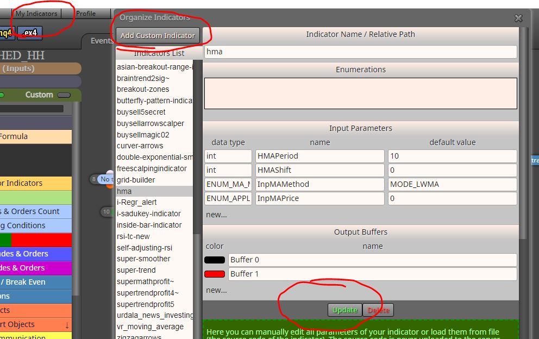This screenshot has width=539, height=339.
Task: Select supertrendprofit5 in indicators list
Action: point(154,304)
